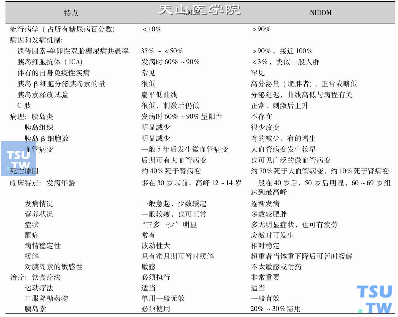
Task: Select "胰岛β细胞分泌胰岛素的量" row label
Action: click(61, 84)
